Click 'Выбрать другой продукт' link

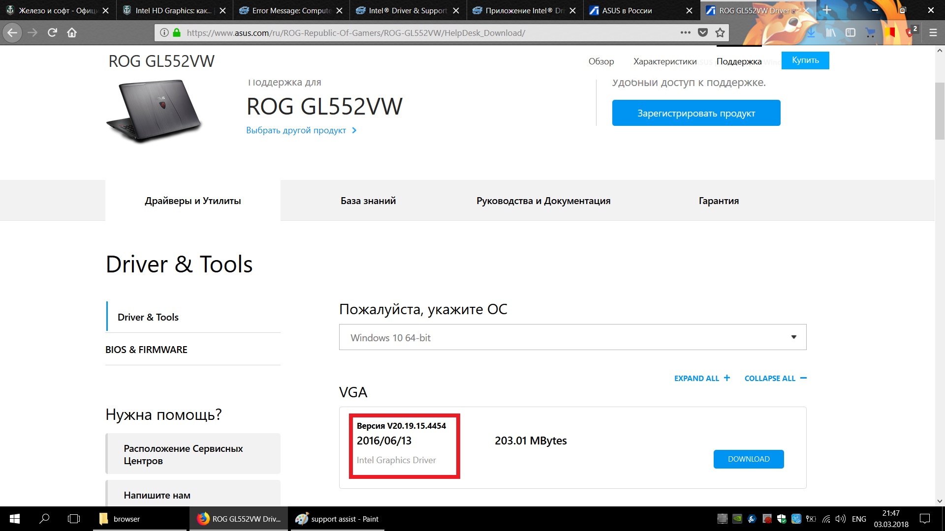(301, 130)
